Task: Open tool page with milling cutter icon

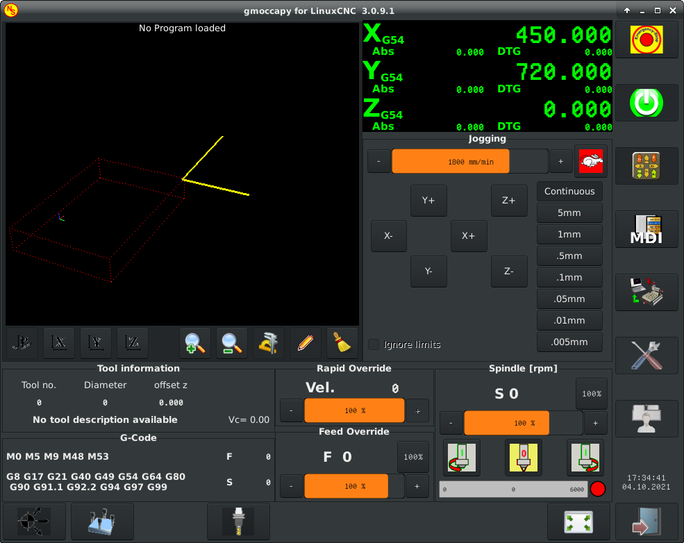Action: (238, 521)
